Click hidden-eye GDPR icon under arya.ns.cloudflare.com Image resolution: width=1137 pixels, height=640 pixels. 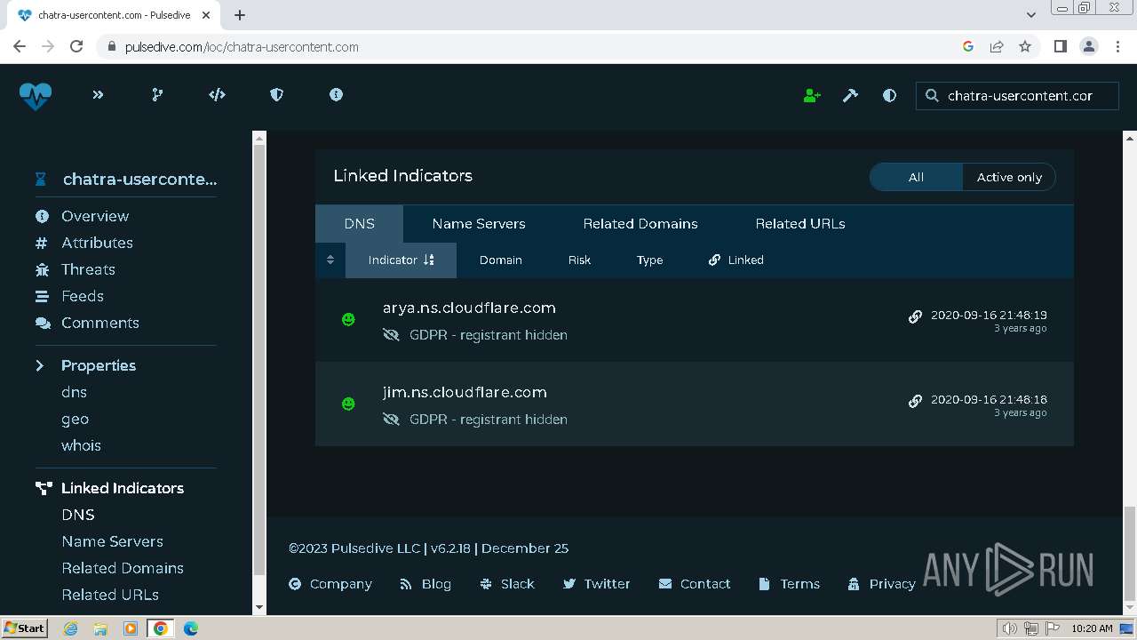point(391,335)
